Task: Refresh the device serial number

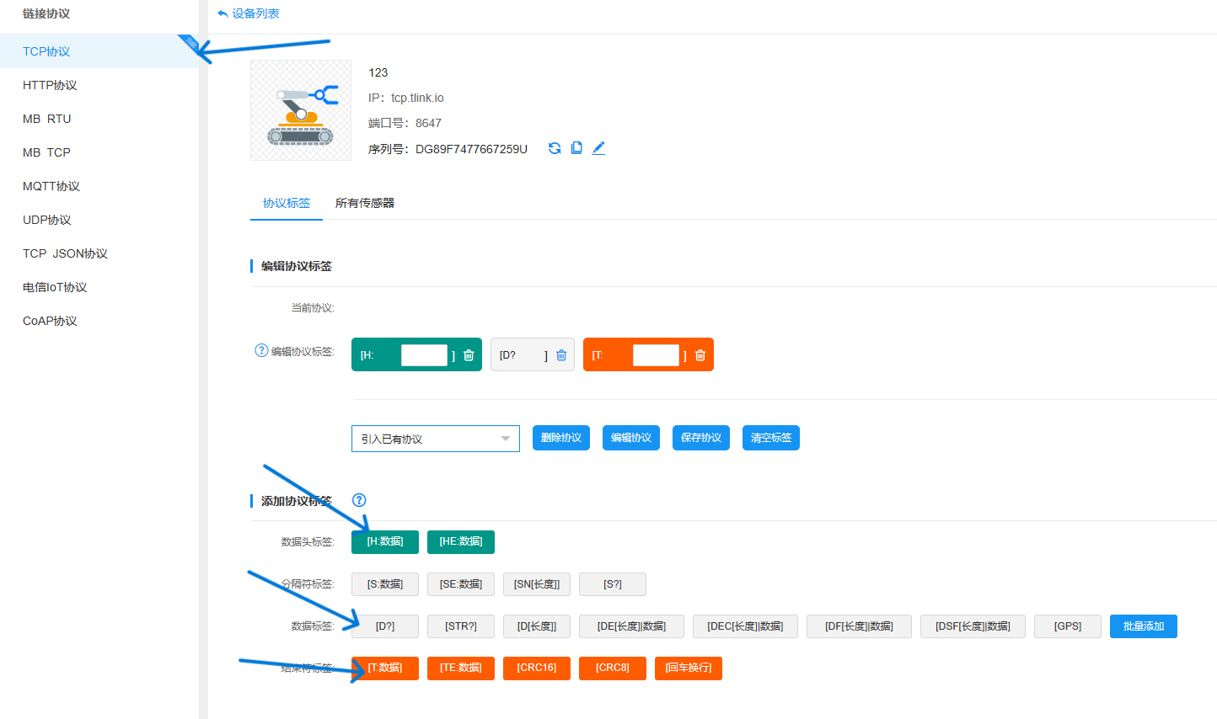Action: coord(555,147)
